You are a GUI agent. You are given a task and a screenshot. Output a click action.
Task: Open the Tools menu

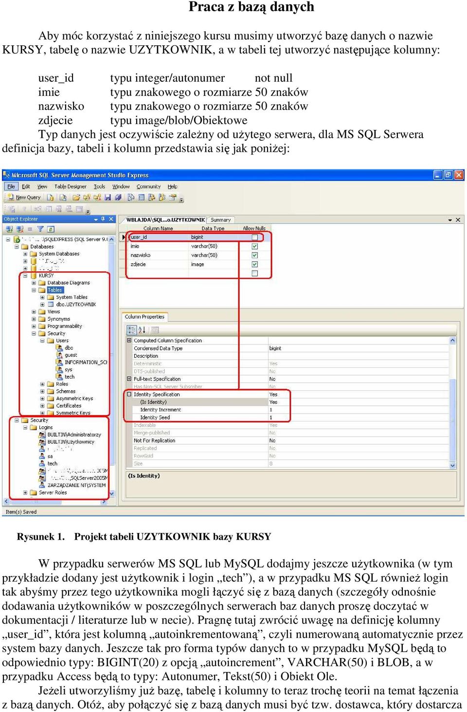click(x=99, y=187)
